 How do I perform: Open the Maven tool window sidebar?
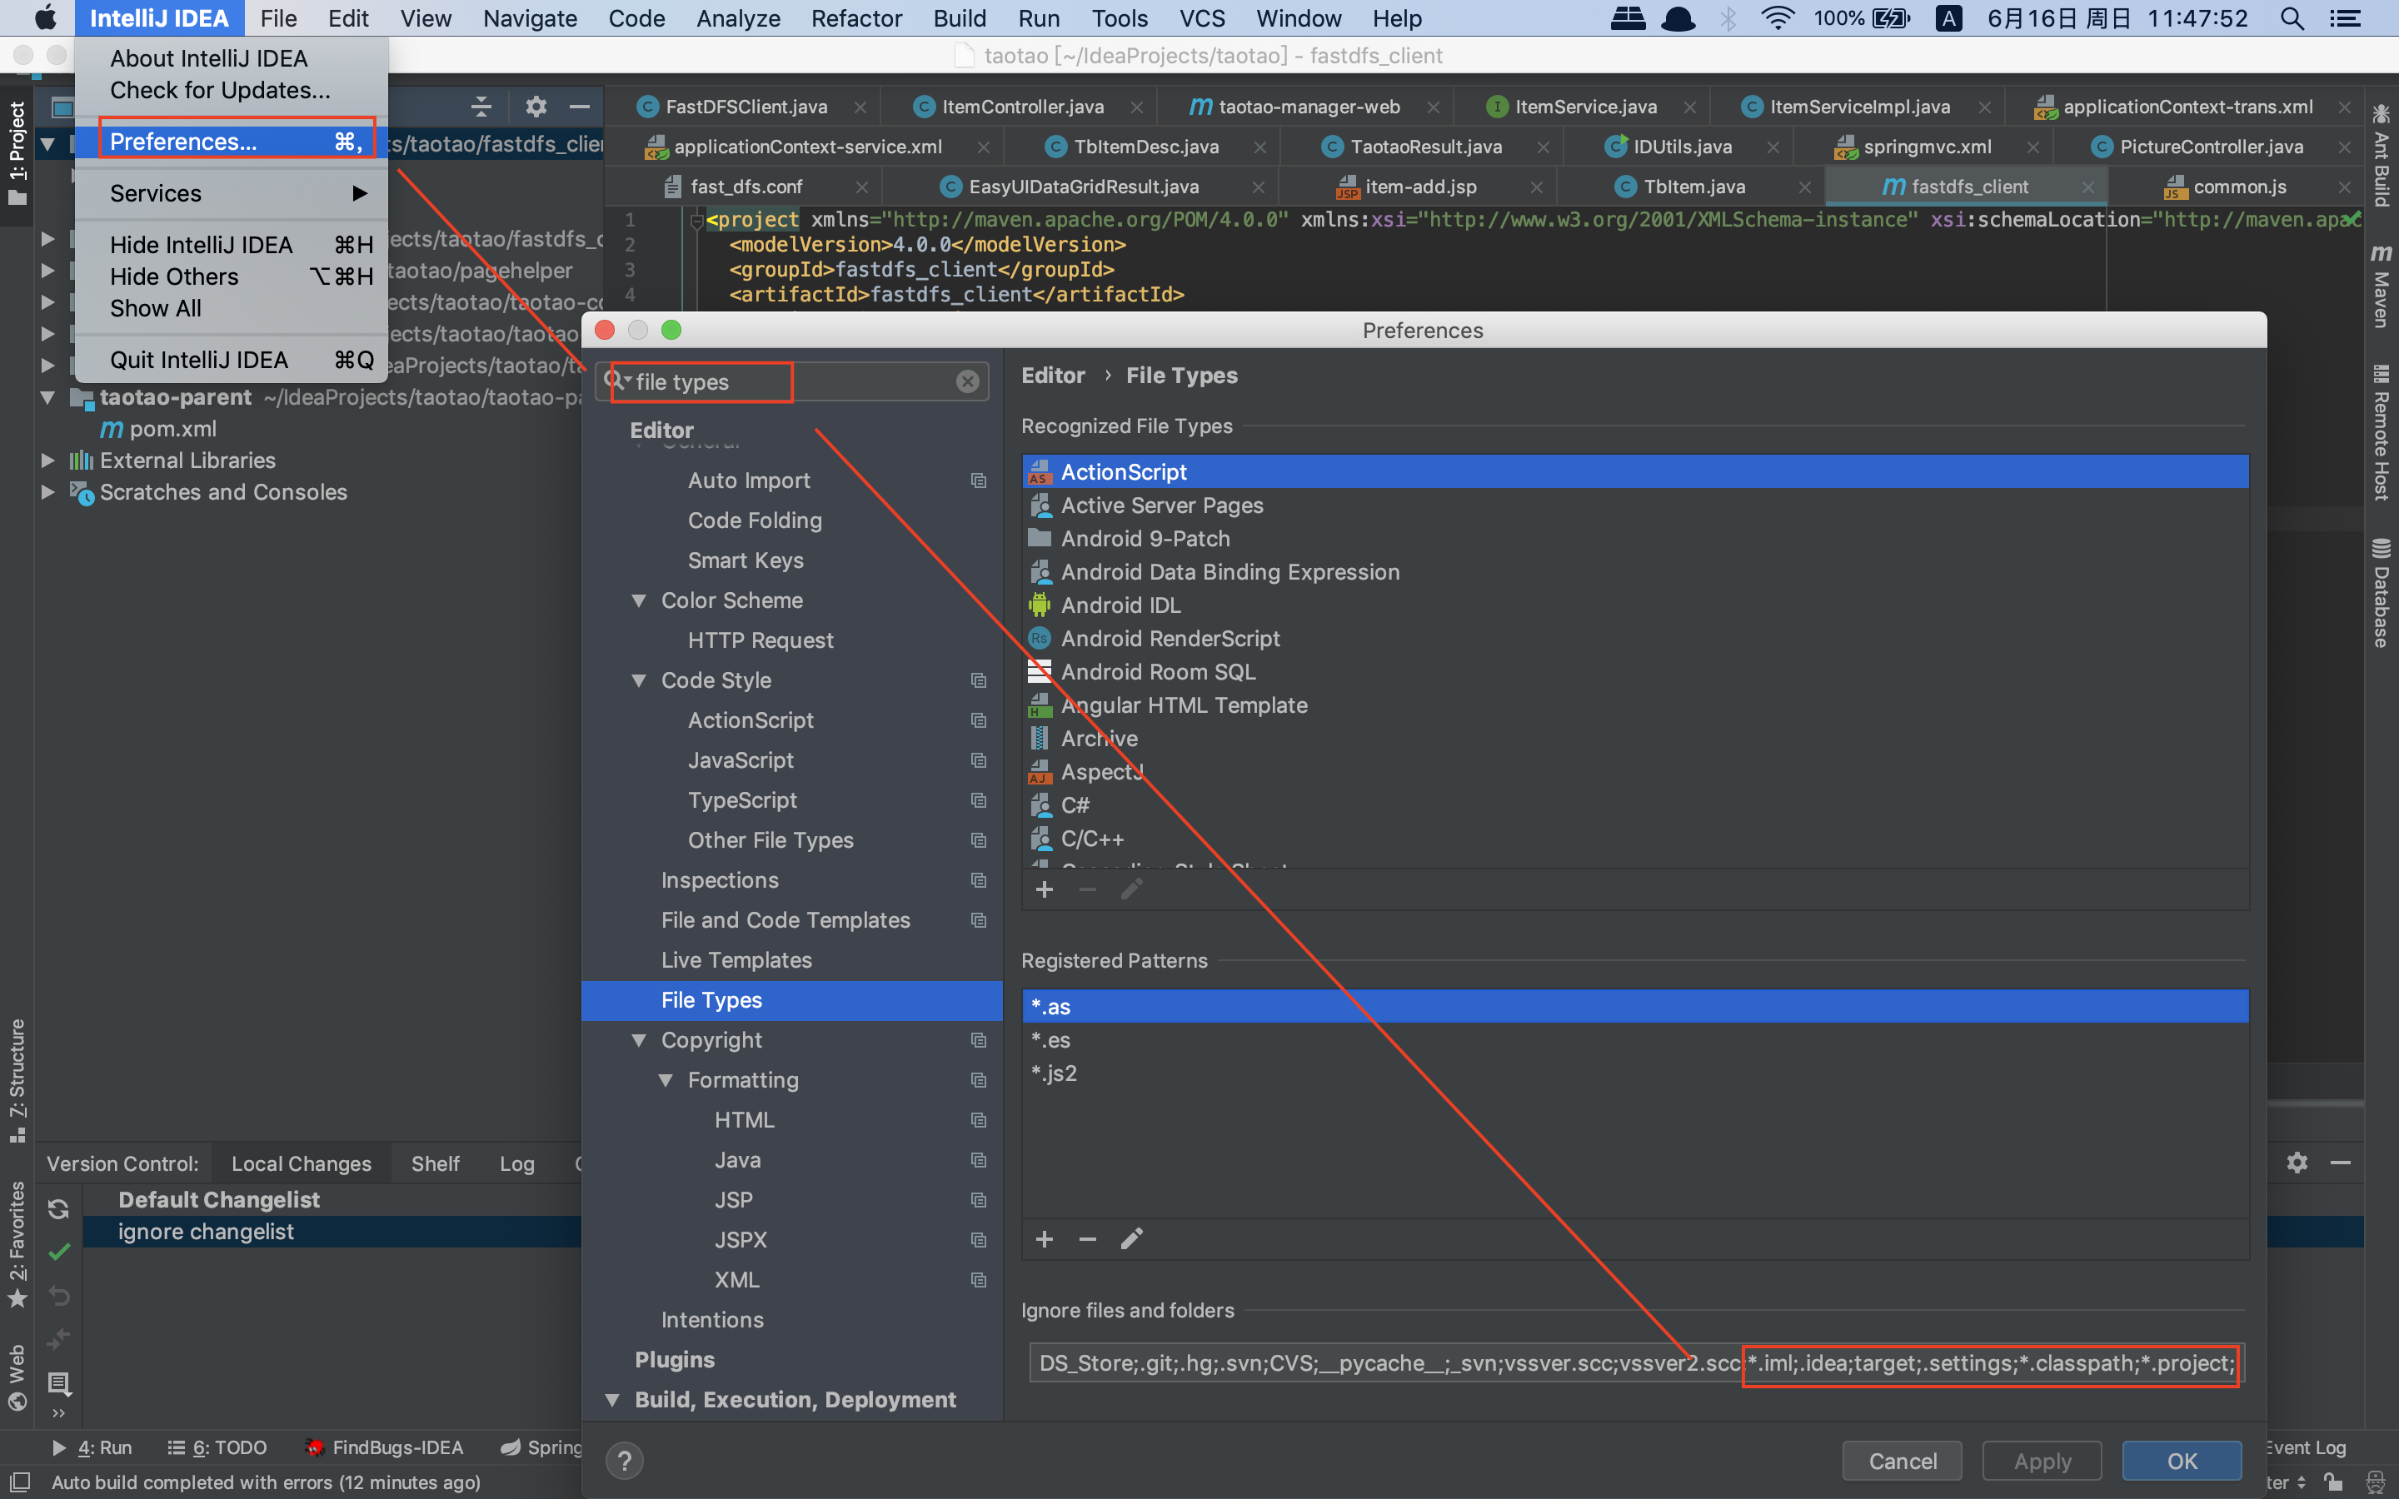2382,287
